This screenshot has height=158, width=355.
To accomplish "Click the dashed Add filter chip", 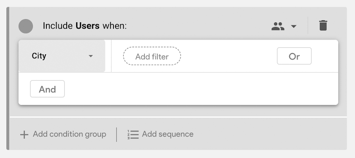I will point(152,56).
